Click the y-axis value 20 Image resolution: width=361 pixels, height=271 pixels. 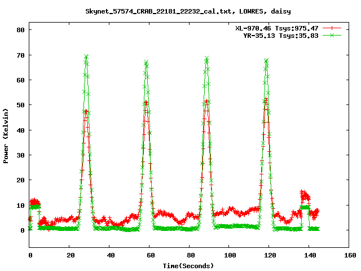pyautogui.click(x=20, y=180)
